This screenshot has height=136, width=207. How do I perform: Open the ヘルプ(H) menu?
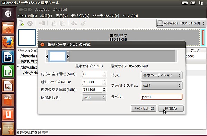tap(130, 16)
